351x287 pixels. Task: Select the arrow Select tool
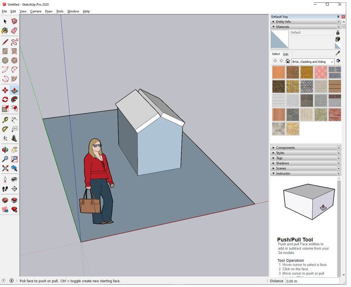click(x=5, y=21)
